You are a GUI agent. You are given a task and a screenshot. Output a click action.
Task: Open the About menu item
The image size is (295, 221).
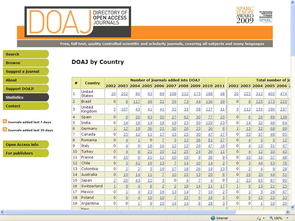point(26,80)
